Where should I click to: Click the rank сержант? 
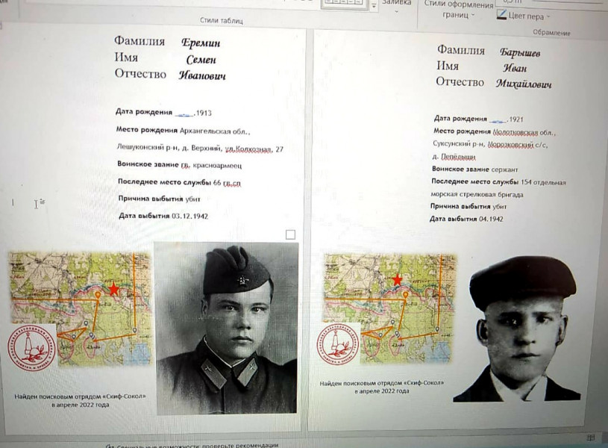504,169
